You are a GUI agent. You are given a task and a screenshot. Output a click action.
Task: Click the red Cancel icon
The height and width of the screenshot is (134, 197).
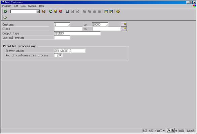[x=61, y=11]
